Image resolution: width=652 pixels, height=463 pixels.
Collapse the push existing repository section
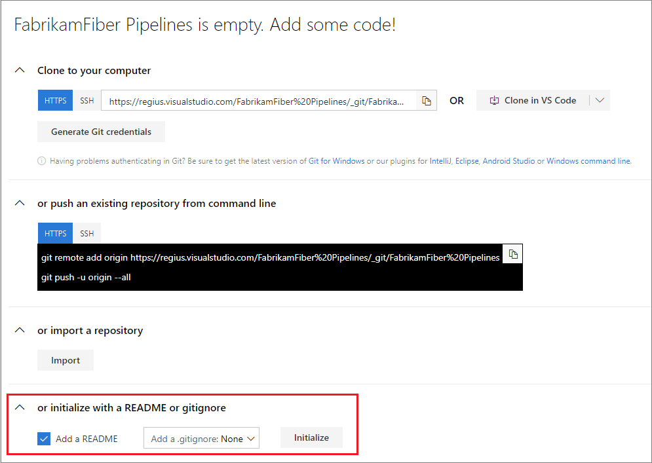tap(20, 204)
